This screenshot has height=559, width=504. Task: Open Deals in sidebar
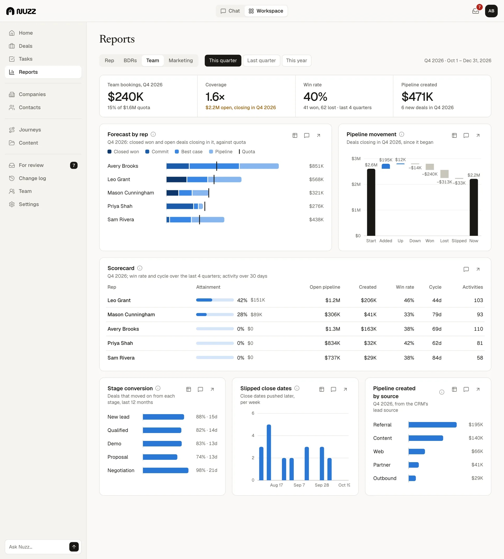(x=43, y=46)
